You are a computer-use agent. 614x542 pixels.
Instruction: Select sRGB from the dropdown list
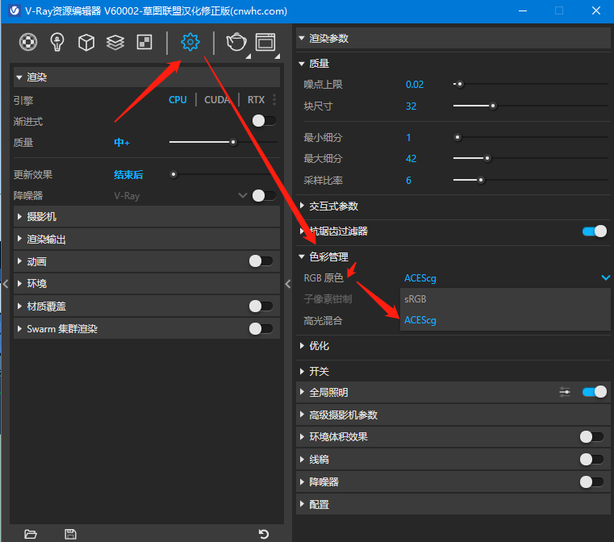[417, 298]
